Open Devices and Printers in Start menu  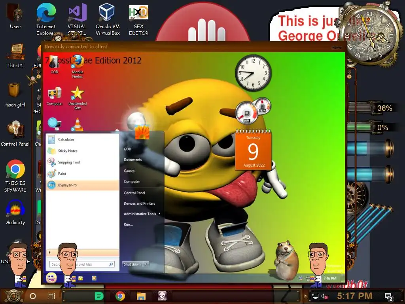[x=140, y=203]
